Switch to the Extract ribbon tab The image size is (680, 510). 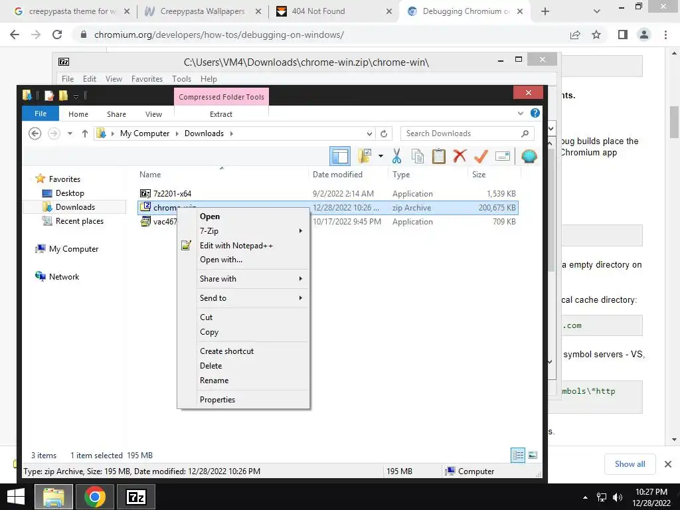pyautogui.click(x=221, y=114)
